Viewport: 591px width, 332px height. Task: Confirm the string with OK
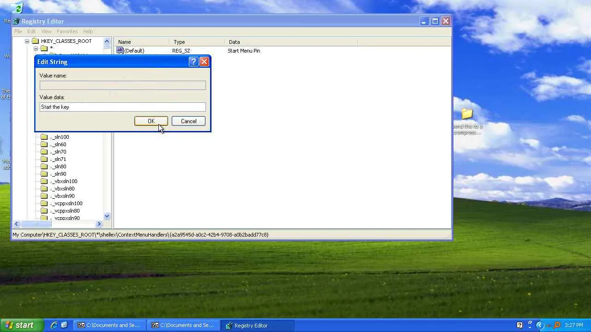point(151,121)
